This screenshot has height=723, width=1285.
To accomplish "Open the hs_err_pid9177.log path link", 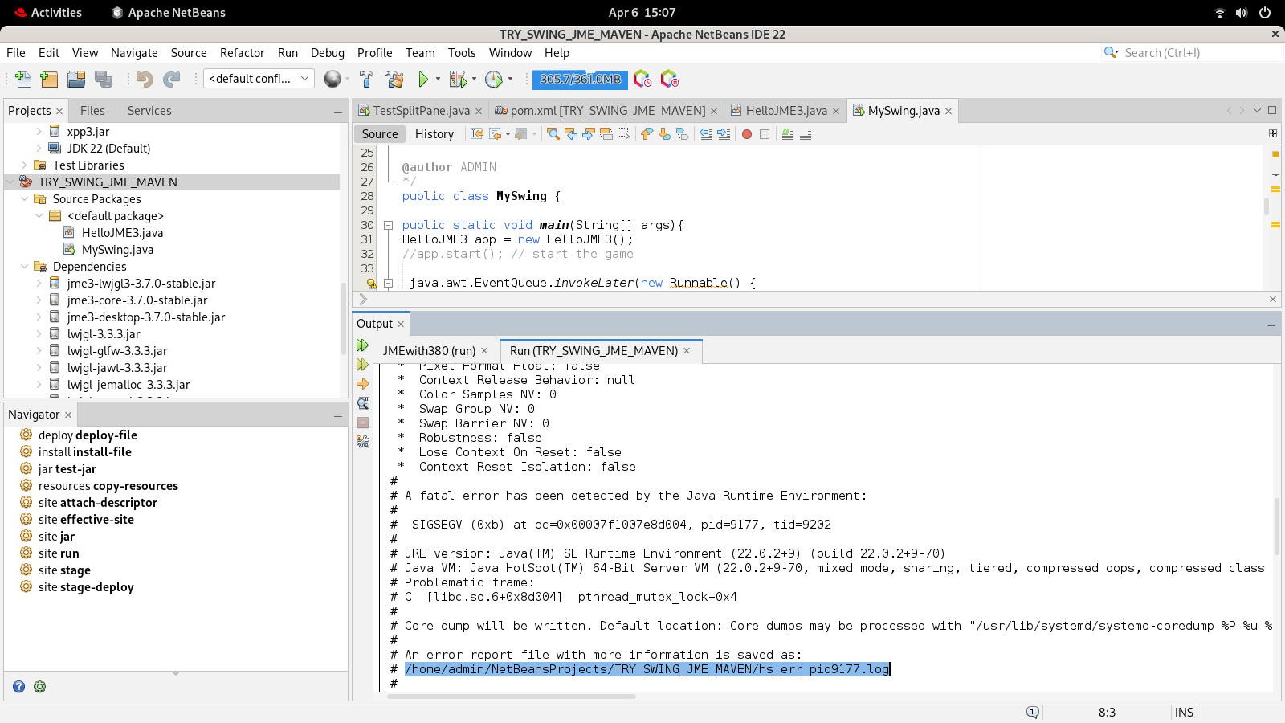I will (x=647, y=669).
